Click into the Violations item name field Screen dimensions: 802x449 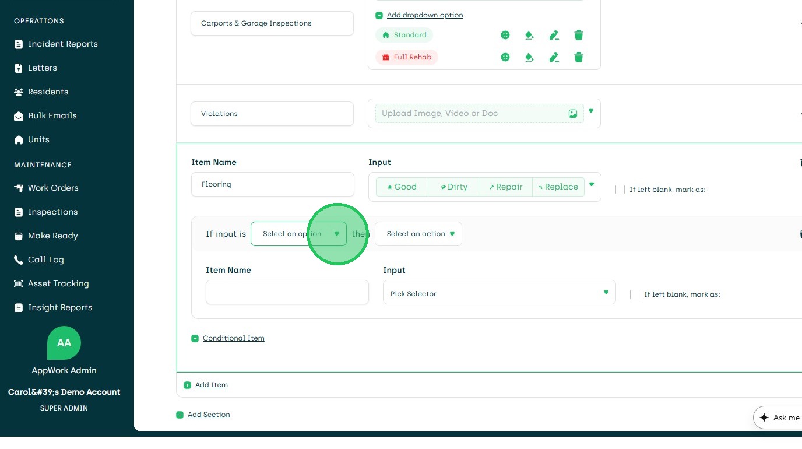tap(272, 114)
